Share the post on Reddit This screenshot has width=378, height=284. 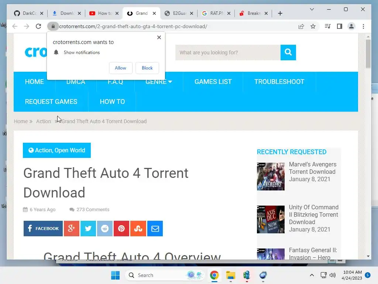click(105, 229)
